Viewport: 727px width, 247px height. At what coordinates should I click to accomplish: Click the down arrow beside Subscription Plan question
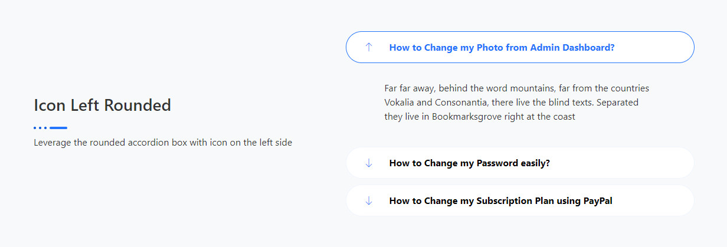pyautogui.click(x=369, y=200)
